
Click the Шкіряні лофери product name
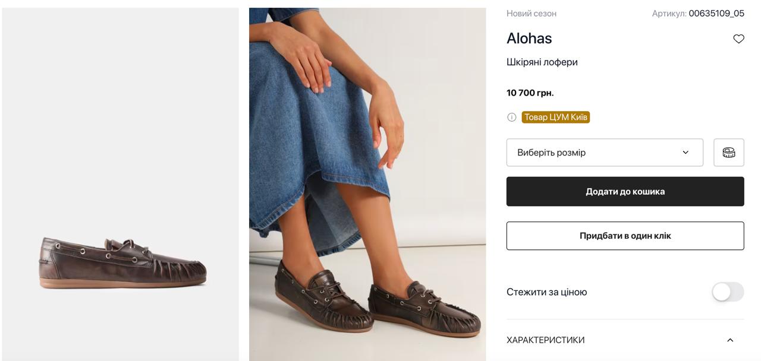[542, 62]
